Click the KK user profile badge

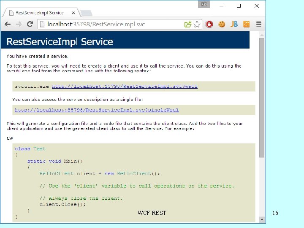click(x=204, y=4)
